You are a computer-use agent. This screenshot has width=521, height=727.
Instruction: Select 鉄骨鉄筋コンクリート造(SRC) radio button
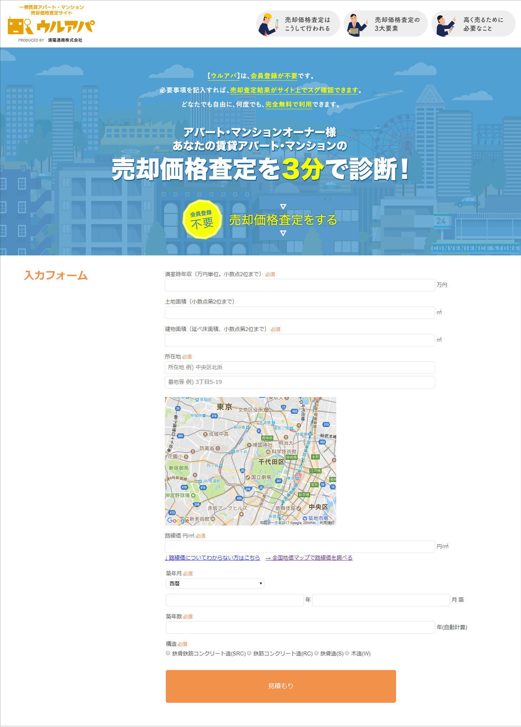coord(168,653)
